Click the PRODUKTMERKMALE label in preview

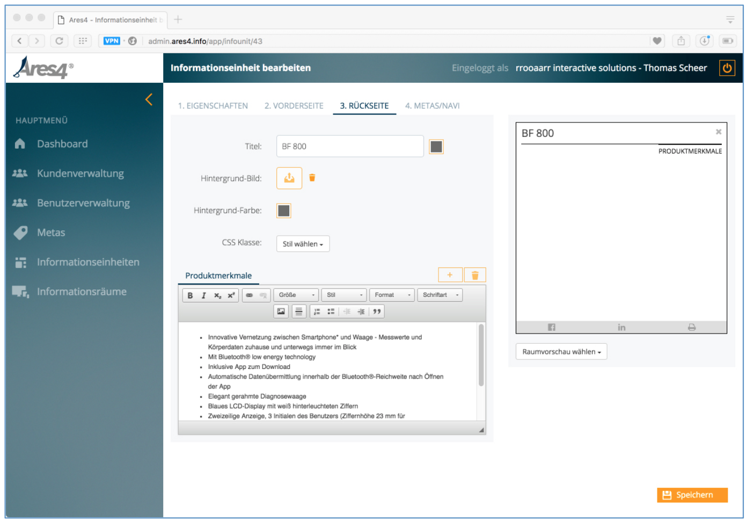point(690,151)
